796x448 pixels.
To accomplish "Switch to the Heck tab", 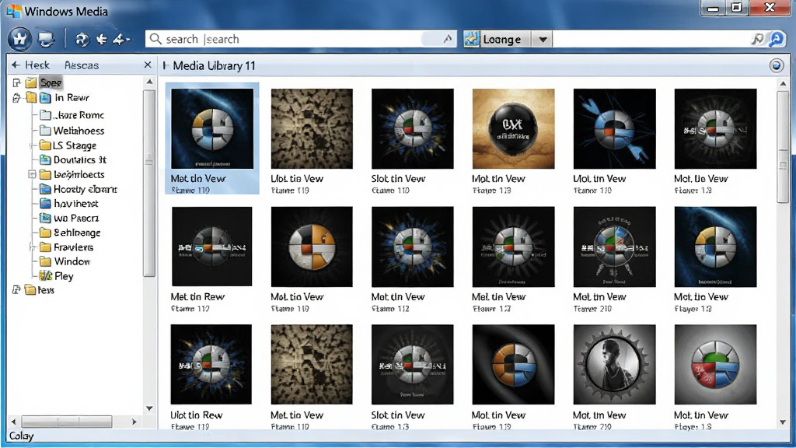I will coord(37,65).
